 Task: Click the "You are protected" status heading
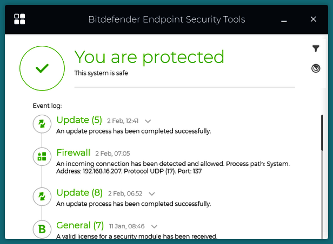149,57
